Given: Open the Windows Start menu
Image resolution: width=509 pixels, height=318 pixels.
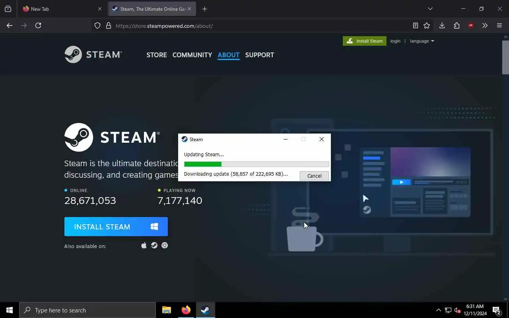Looking at the screenshot, I should [x=10, y=310].
